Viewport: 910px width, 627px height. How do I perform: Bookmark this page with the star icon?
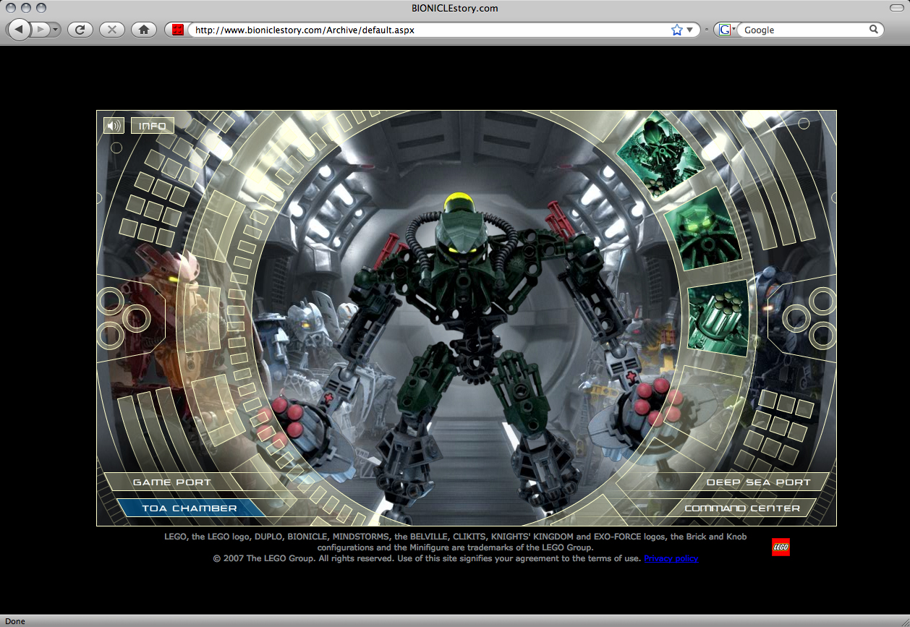pyautogui.click(x=677, y=30)
